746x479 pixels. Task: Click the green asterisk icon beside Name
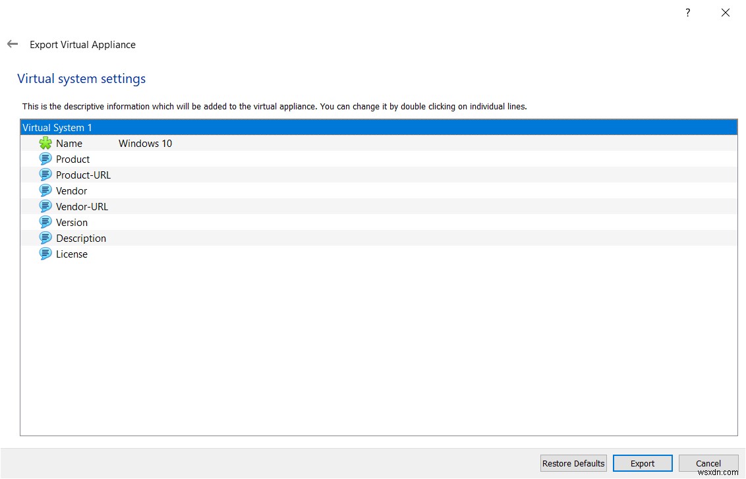(45, 143)
